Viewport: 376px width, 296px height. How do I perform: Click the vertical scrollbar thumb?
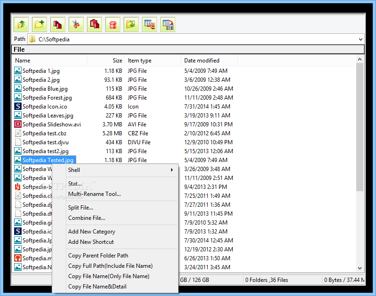tap(360, 127)
